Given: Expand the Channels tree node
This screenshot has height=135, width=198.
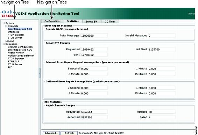Looking at the screenshot, I should point(6,26).
